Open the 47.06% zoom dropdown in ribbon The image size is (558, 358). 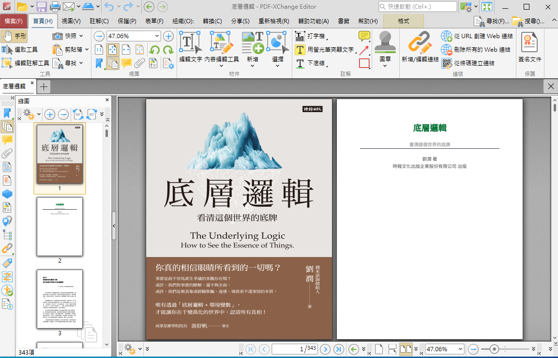click(157, 36)
